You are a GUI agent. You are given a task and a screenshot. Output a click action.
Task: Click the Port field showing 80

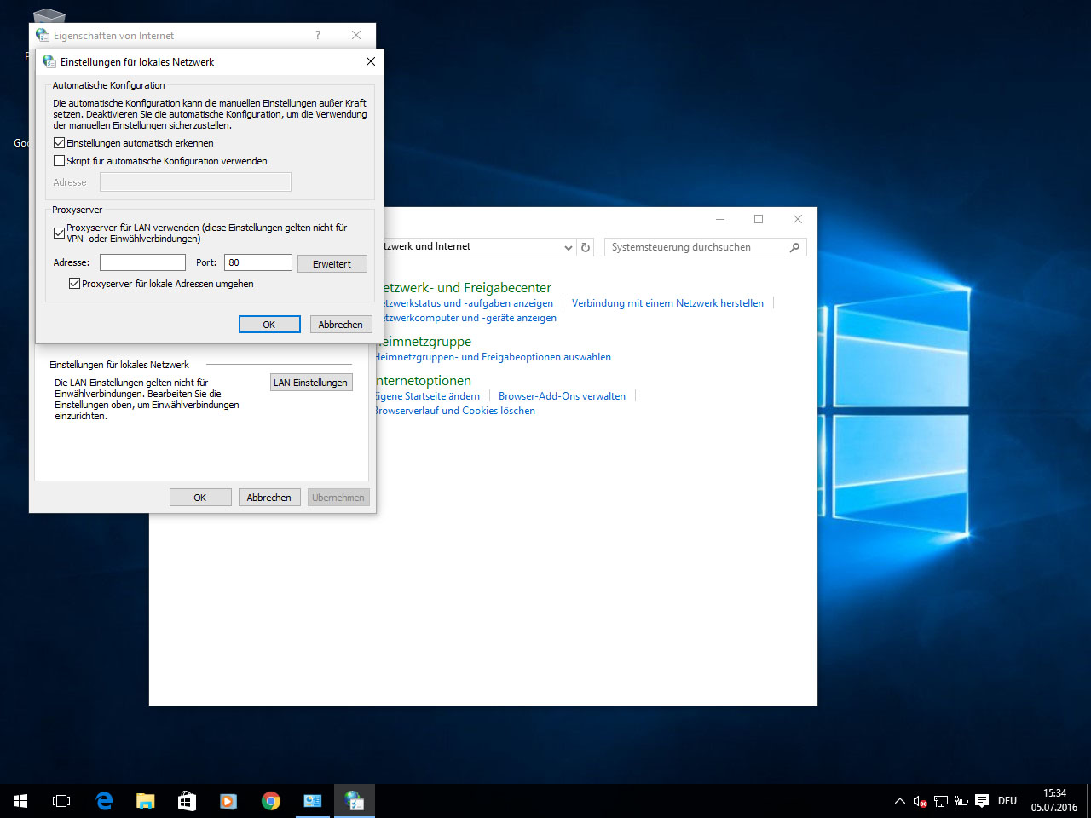[x=258, y=262]
